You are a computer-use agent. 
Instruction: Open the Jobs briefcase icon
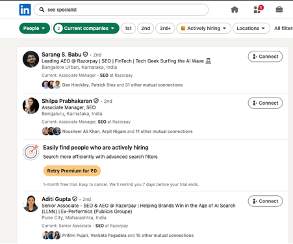click(x=279, y=10)
